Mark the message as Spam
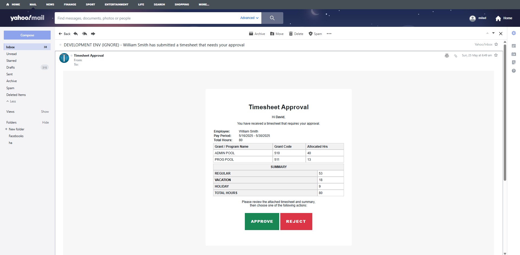Image resolution: width=520 pixels, height=255 pixels. (x=315, y=34)
